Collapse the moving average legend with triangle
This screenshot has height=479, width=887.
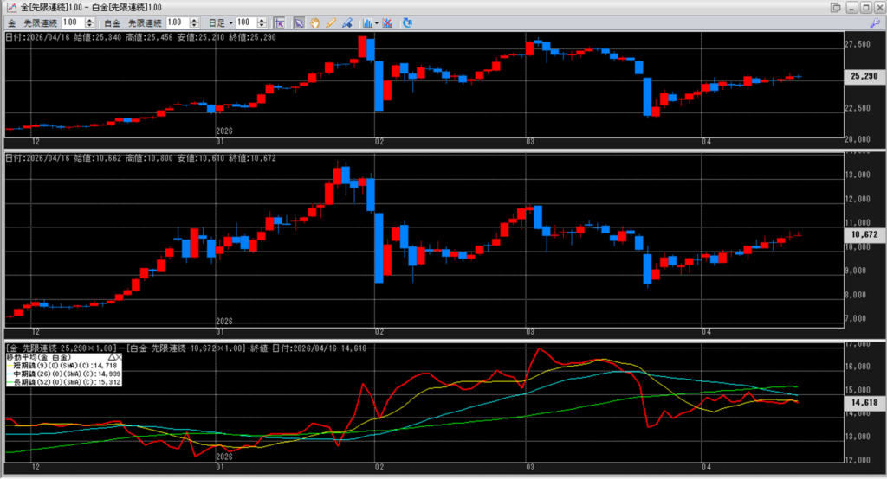(x=112, y=357)
